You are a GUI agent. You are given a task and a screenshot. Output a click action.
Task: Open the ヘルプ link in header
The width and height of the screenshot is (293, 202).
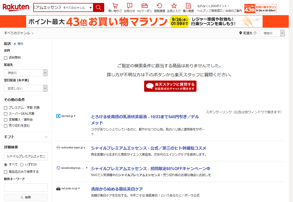coord(201,11)
